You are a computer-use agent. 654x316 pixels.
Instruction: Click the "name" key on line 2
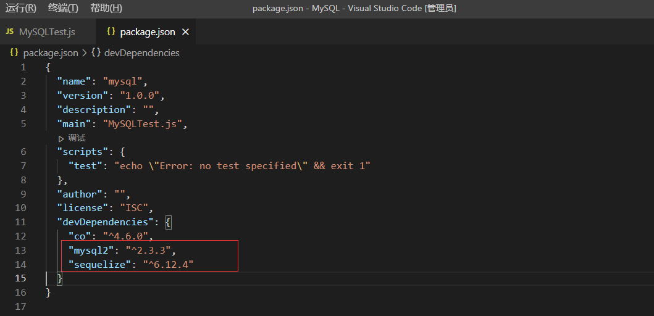click(74, 81)
